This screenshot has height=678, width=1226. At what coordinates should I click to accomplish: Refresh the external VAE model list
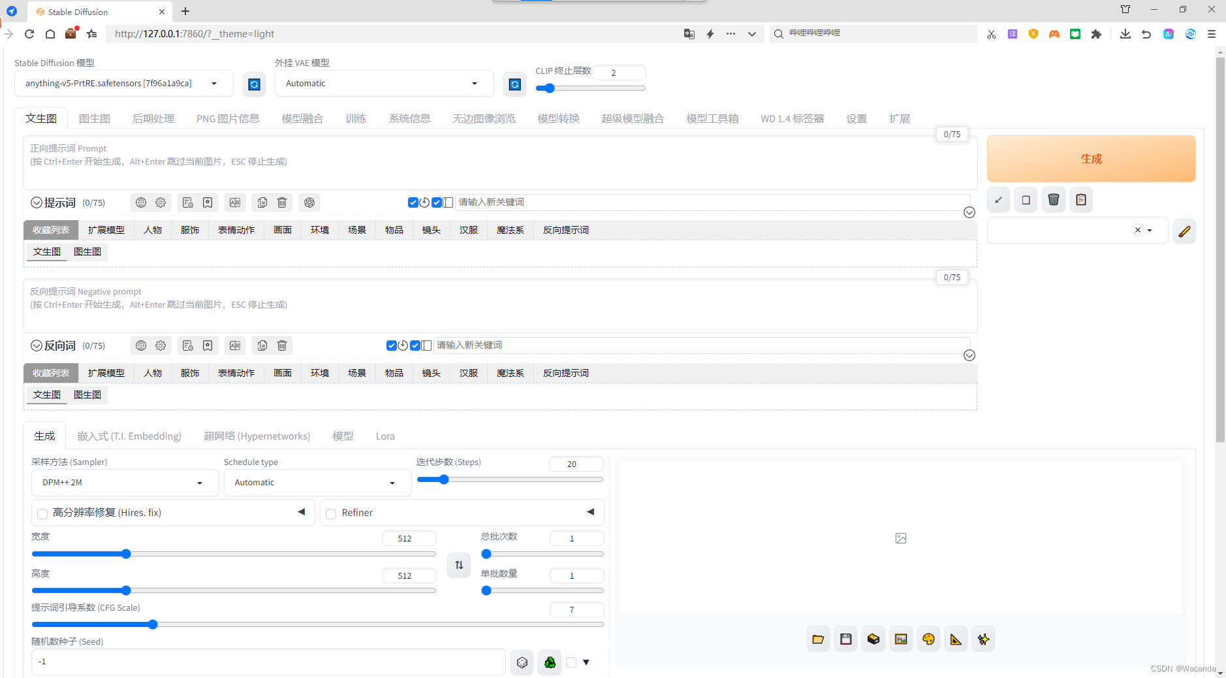(515, 84)
